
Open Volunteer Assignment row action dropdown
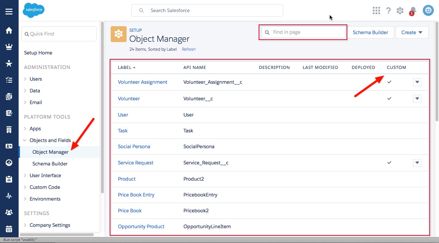pos(417,82)
